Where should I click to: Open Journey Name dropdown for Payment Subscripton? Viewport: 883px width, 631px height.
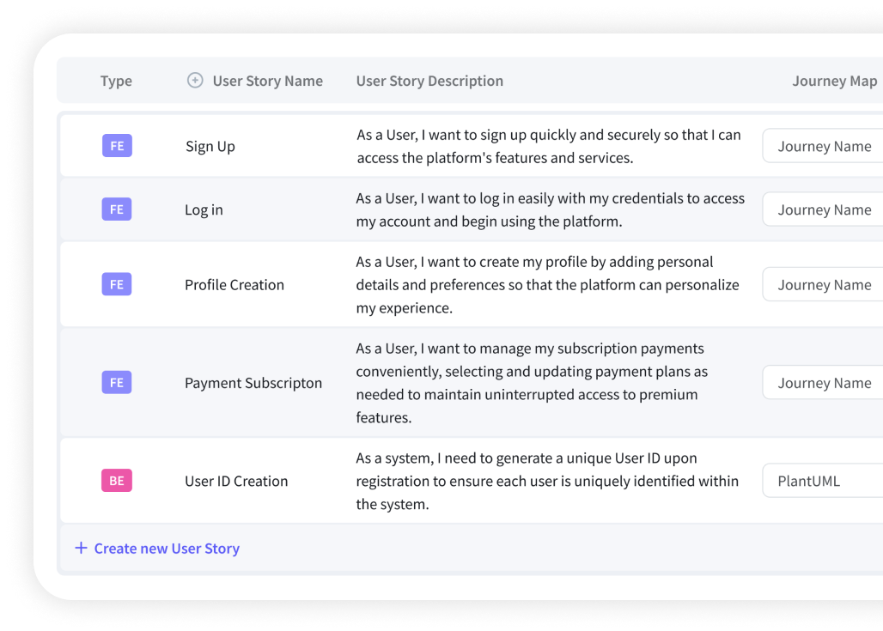[823, 383]
